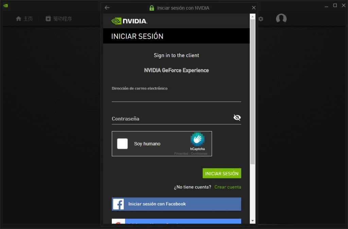Click the dialog vertical scrollbar thumb
348x229 pixels.
(x=253, y=92)
